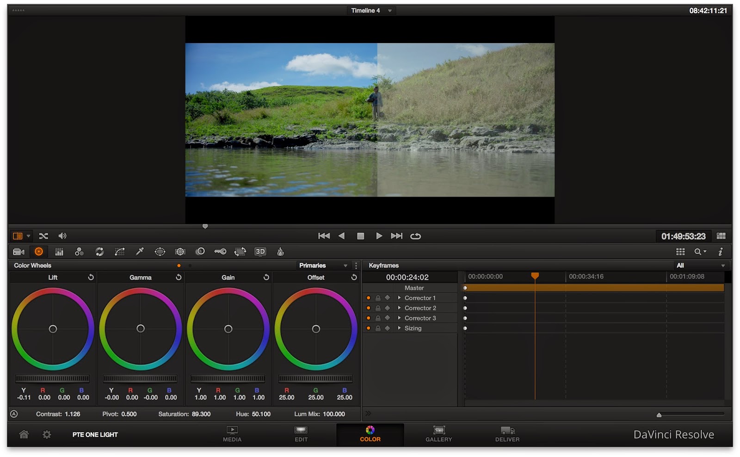Reset the Lift color wheel
The image size is (740, 457).
click(91, 277)
